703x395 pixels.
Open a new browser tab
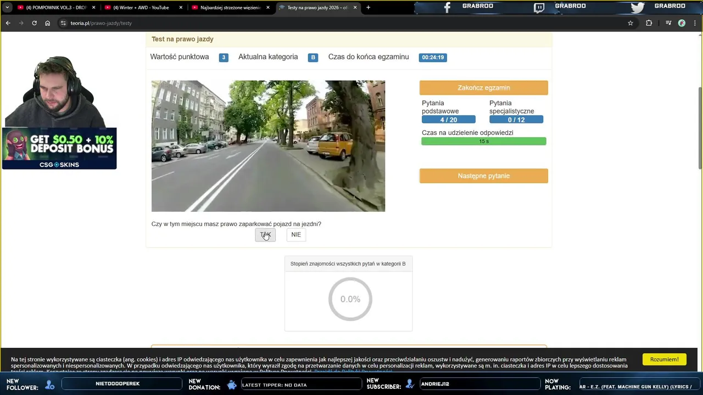coord(368,8)
